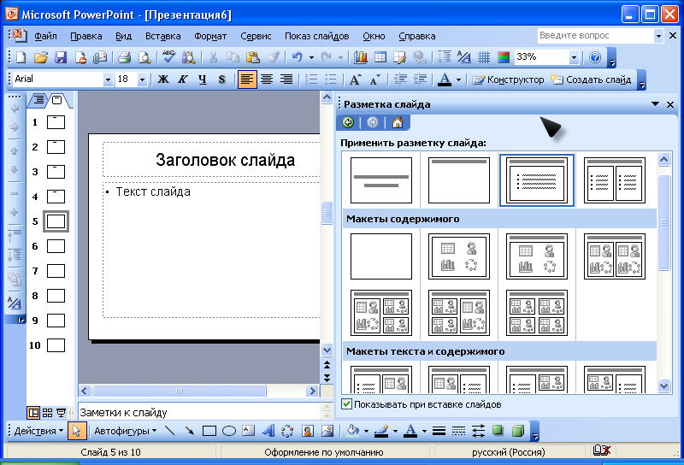The height and width of the screenshot is (465, 684).
Task: Center the text alignment
Action: pos(267,79)
